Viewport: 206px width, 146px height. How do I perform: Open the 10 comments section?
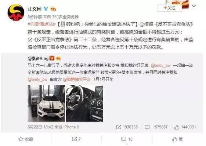[x=127, y=139]
